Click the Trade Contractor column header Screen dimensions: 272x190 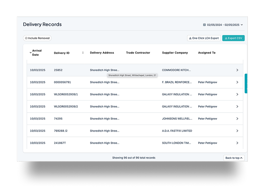tap(138, 53)
